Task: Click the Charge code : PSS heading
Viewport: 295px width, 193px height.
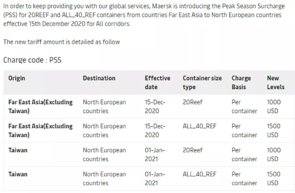Action: tap(32, 60)
